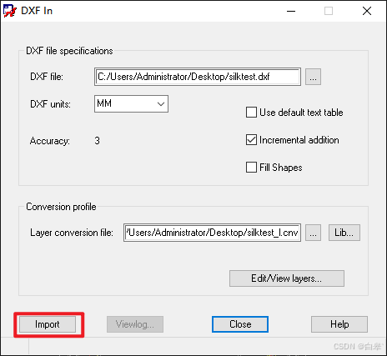387x356 pixels.
Task: Click into the DXF file path field
Action: tap(198, 77)
